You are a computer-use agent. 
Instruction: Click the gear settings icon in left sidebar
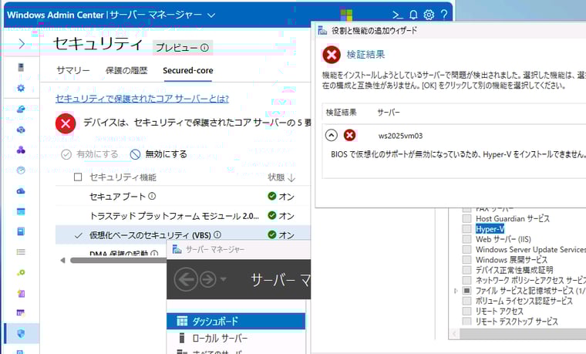[21, 88]
